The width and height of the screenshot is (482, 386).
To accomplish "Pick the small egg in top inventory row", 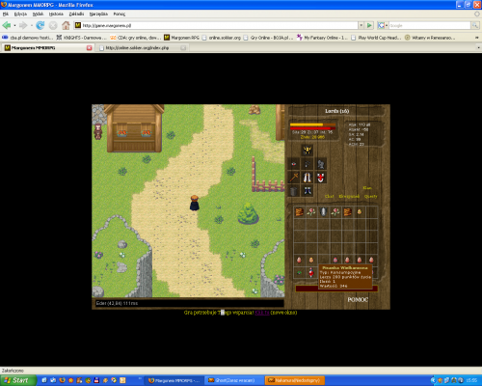I will pos(360,211).
